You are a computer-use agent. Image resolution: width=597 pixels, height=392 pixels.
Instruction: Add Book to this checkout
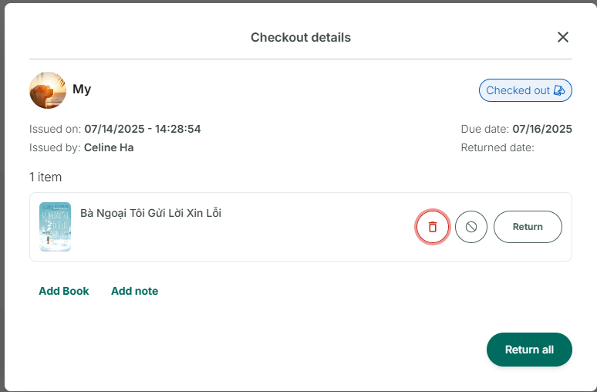pos(63,291)
